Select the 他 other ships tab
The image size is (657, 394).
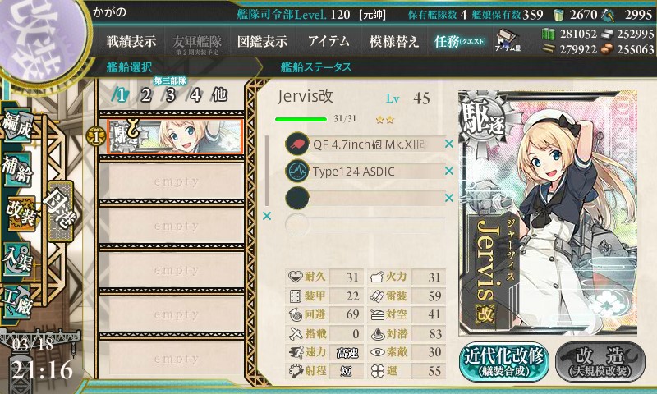219,95
